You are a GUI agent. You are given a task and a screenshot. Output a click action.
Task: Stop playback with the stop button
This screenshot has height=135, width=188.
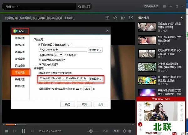[x=6, y=131]
